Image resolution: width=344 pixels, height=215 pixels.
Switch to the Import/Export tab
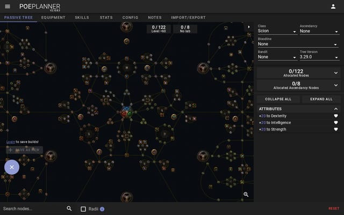(x=189, y=18)
